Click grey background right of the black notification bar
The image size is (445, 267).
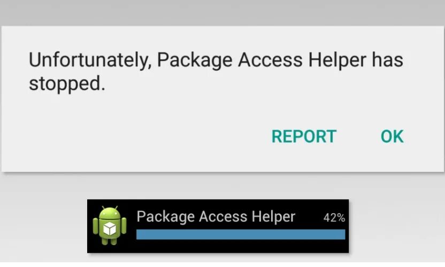point(397,226)
